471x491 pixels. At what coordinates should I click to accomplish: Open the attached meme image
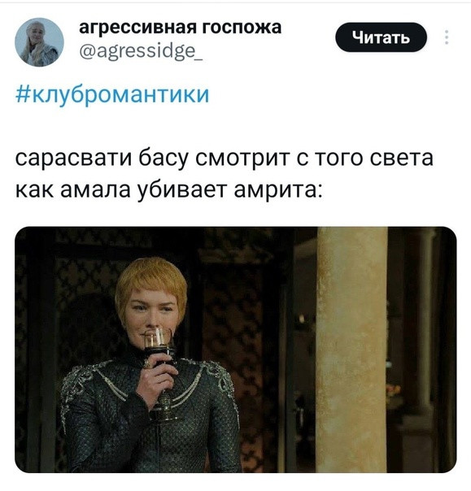[x=236, y=350]
